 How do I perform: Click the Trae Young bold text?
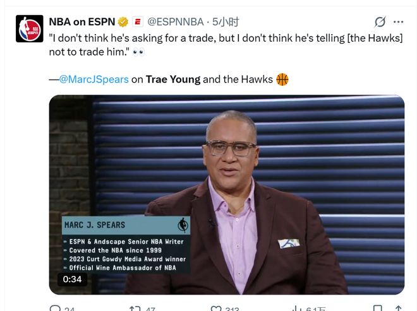[172, 79]
